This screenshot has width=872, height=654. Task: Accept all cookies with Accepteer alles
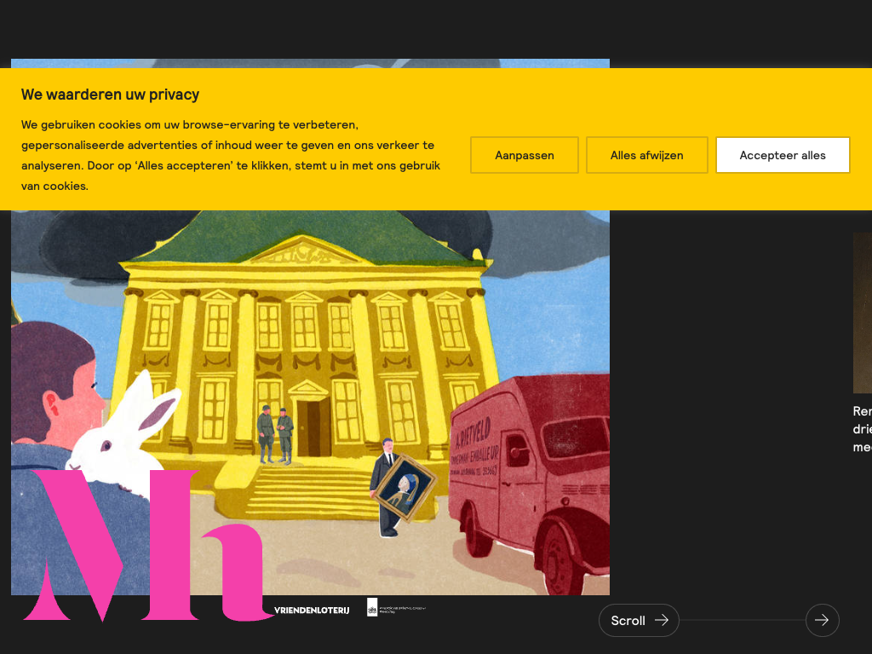pos(783,155)
